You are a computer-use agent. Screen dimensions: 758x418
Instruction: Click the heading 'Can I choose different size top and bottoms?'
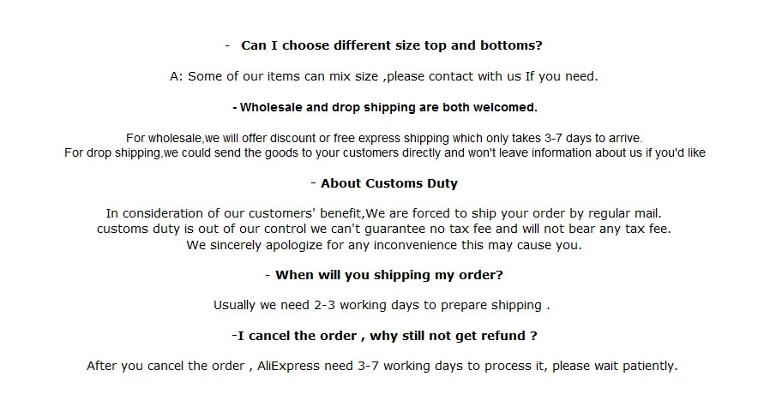point(392,45)
